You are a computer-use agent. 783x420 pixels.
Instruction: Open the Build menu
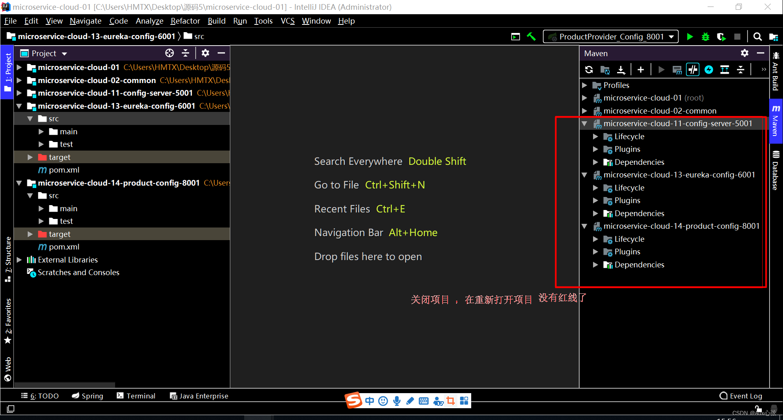[x=216, y=21]
